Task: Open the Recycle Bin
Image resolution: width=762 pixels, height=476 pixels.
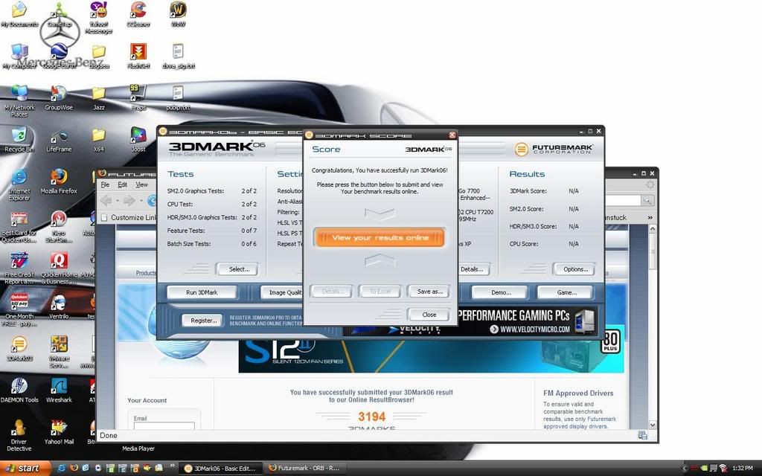Action: pos(19,140)
